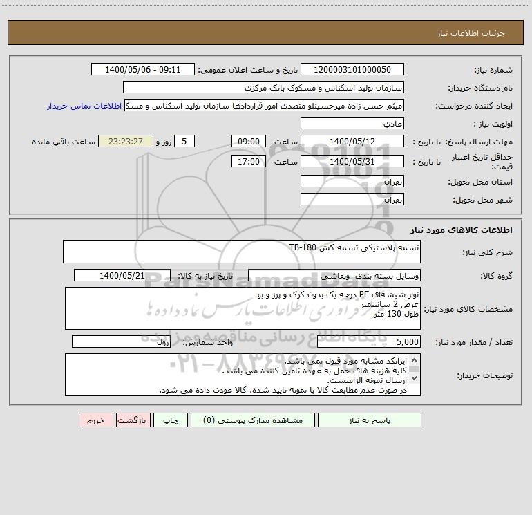The height and width of the screenshot is (515, 532).
Task: Click label توضیحات خریدار
Action: (484, 375)
